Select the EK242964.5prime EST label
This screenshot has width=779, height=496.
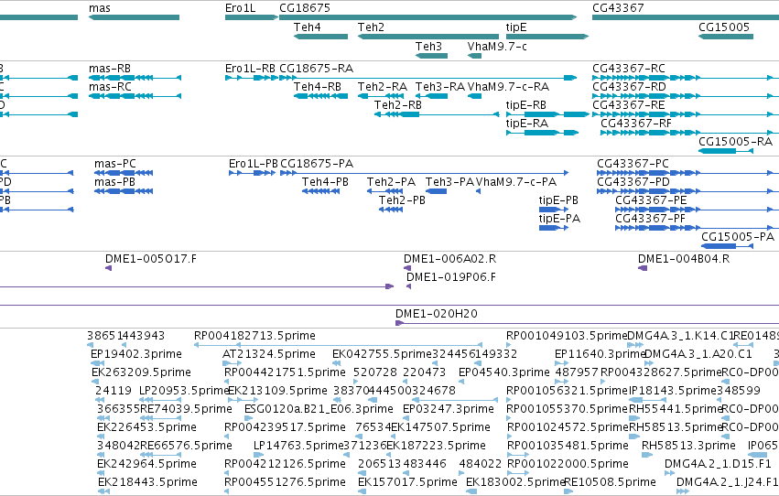pyautogui.click(x=146, y=464)
